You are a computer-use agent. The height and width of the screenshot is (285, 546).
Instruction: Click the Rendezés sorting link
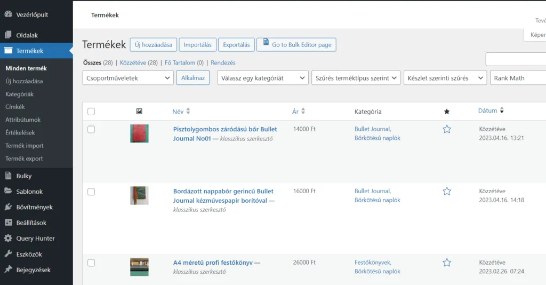click(223, 63)
